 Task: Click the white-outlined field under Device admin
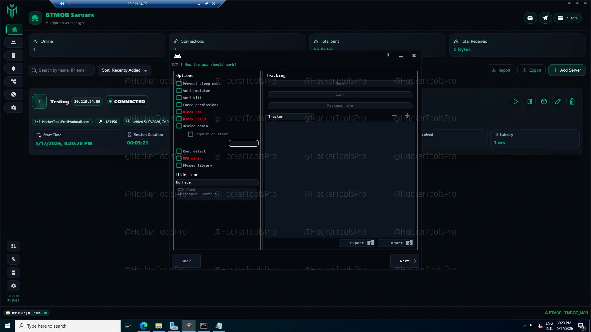[243, 143]
